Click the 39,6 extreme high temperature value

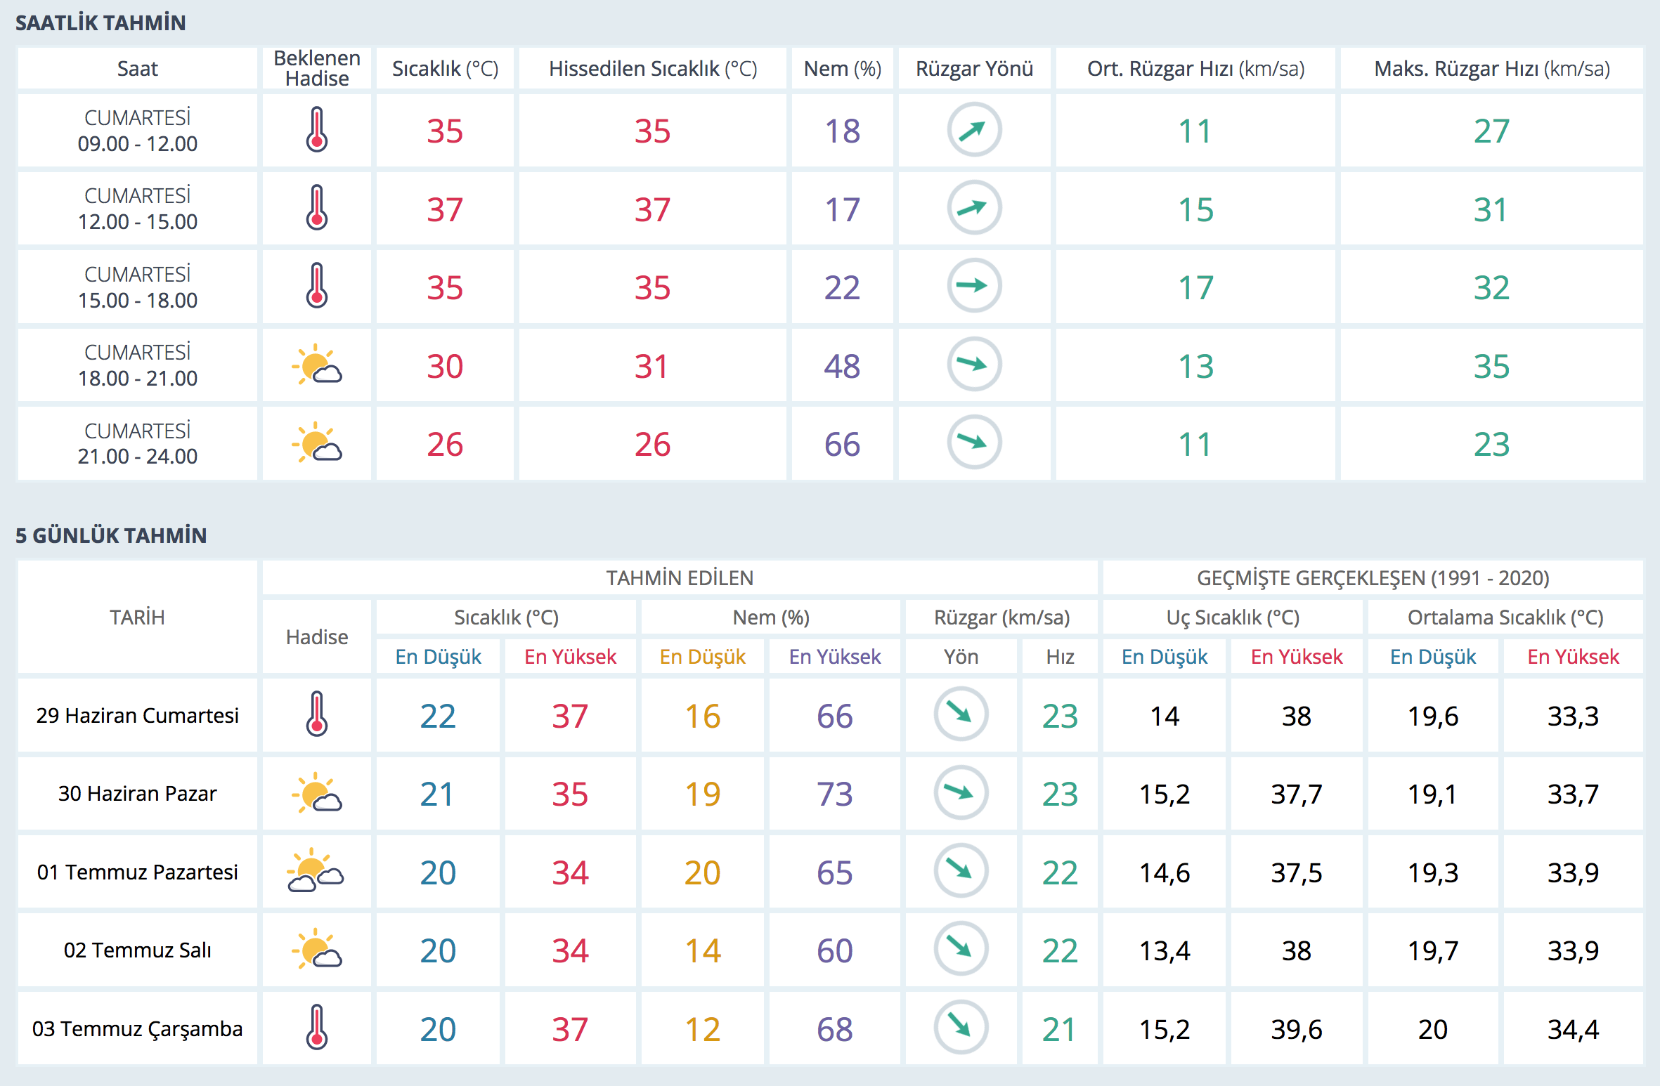(1296, 1029)
